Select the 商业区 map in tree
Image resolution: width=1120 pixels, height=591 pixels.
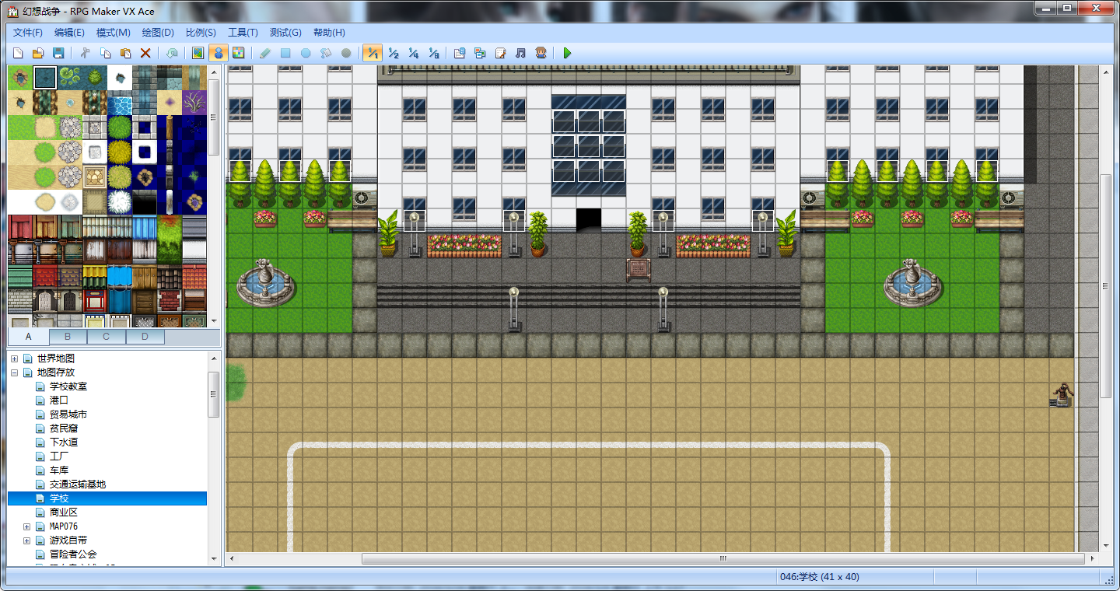click(64, 512)
